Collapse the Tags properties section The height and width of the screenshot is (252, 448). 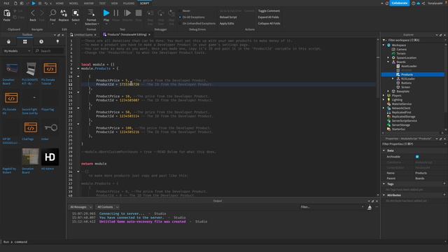(x=384, y=184)
